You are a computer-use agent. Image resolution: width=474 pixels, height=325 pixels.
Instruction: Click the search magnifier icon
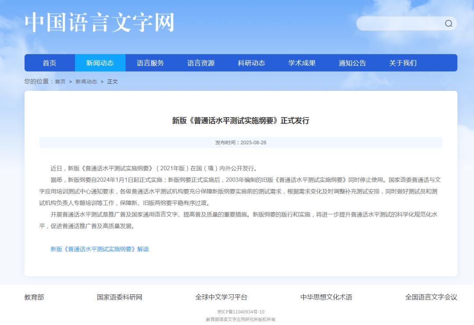[449, 24]
